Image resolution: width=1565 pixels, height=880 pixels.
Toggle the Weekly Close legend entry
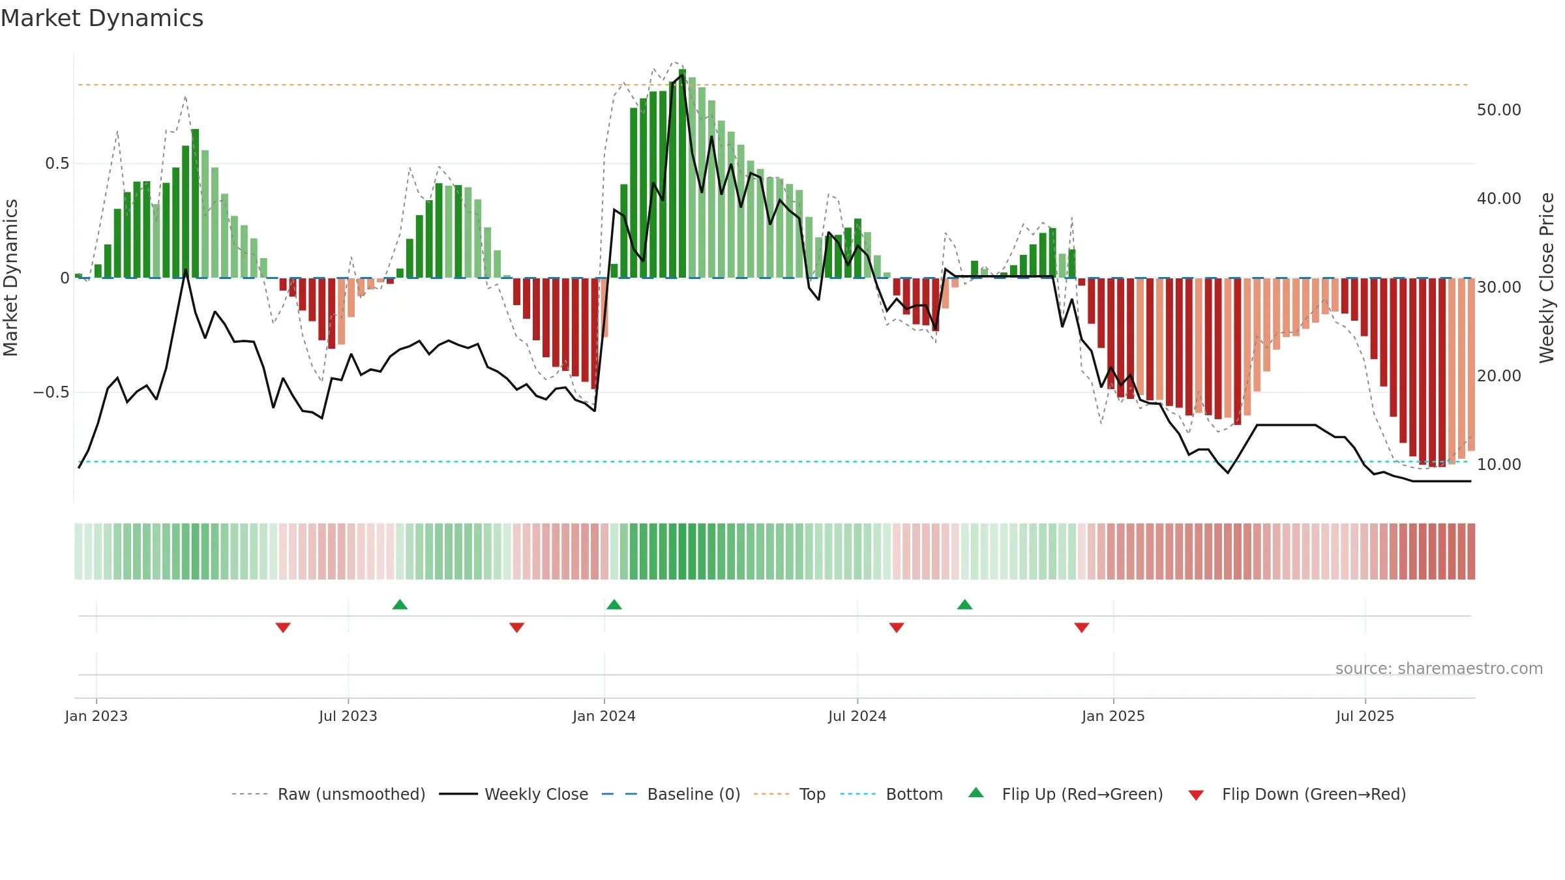click(x=513, y=794)
